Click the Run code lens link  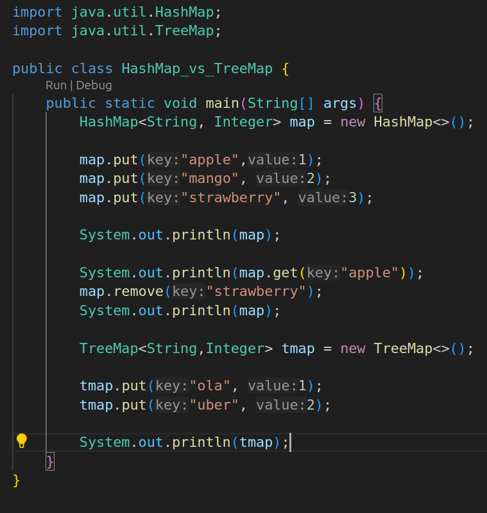tap(56, 85)
